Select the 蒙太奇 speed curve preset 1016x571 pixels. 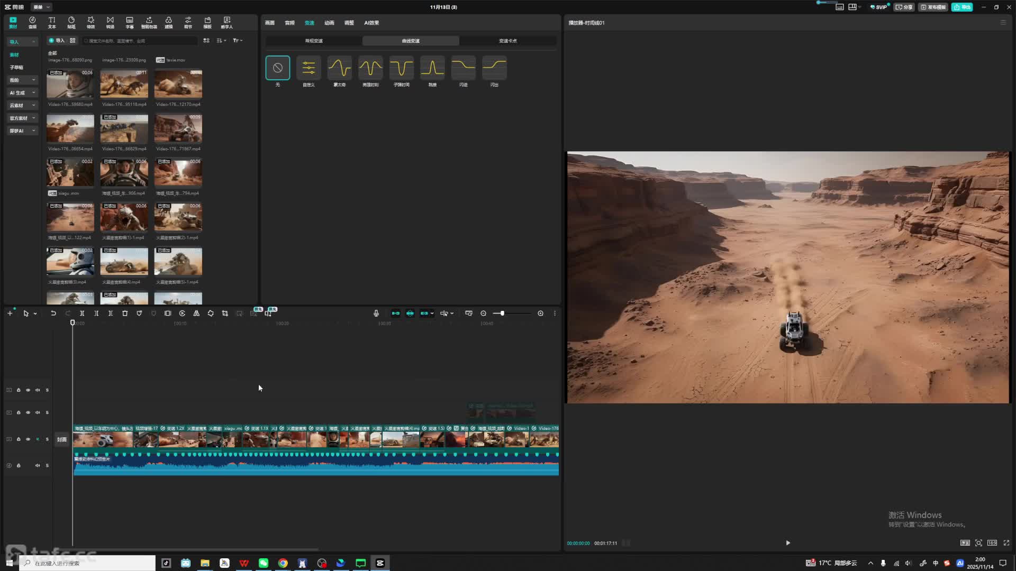coord(339,68)
